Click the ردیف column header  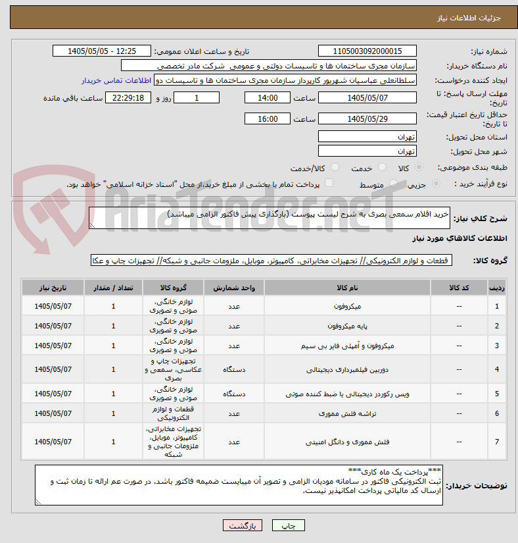(497, 288)
